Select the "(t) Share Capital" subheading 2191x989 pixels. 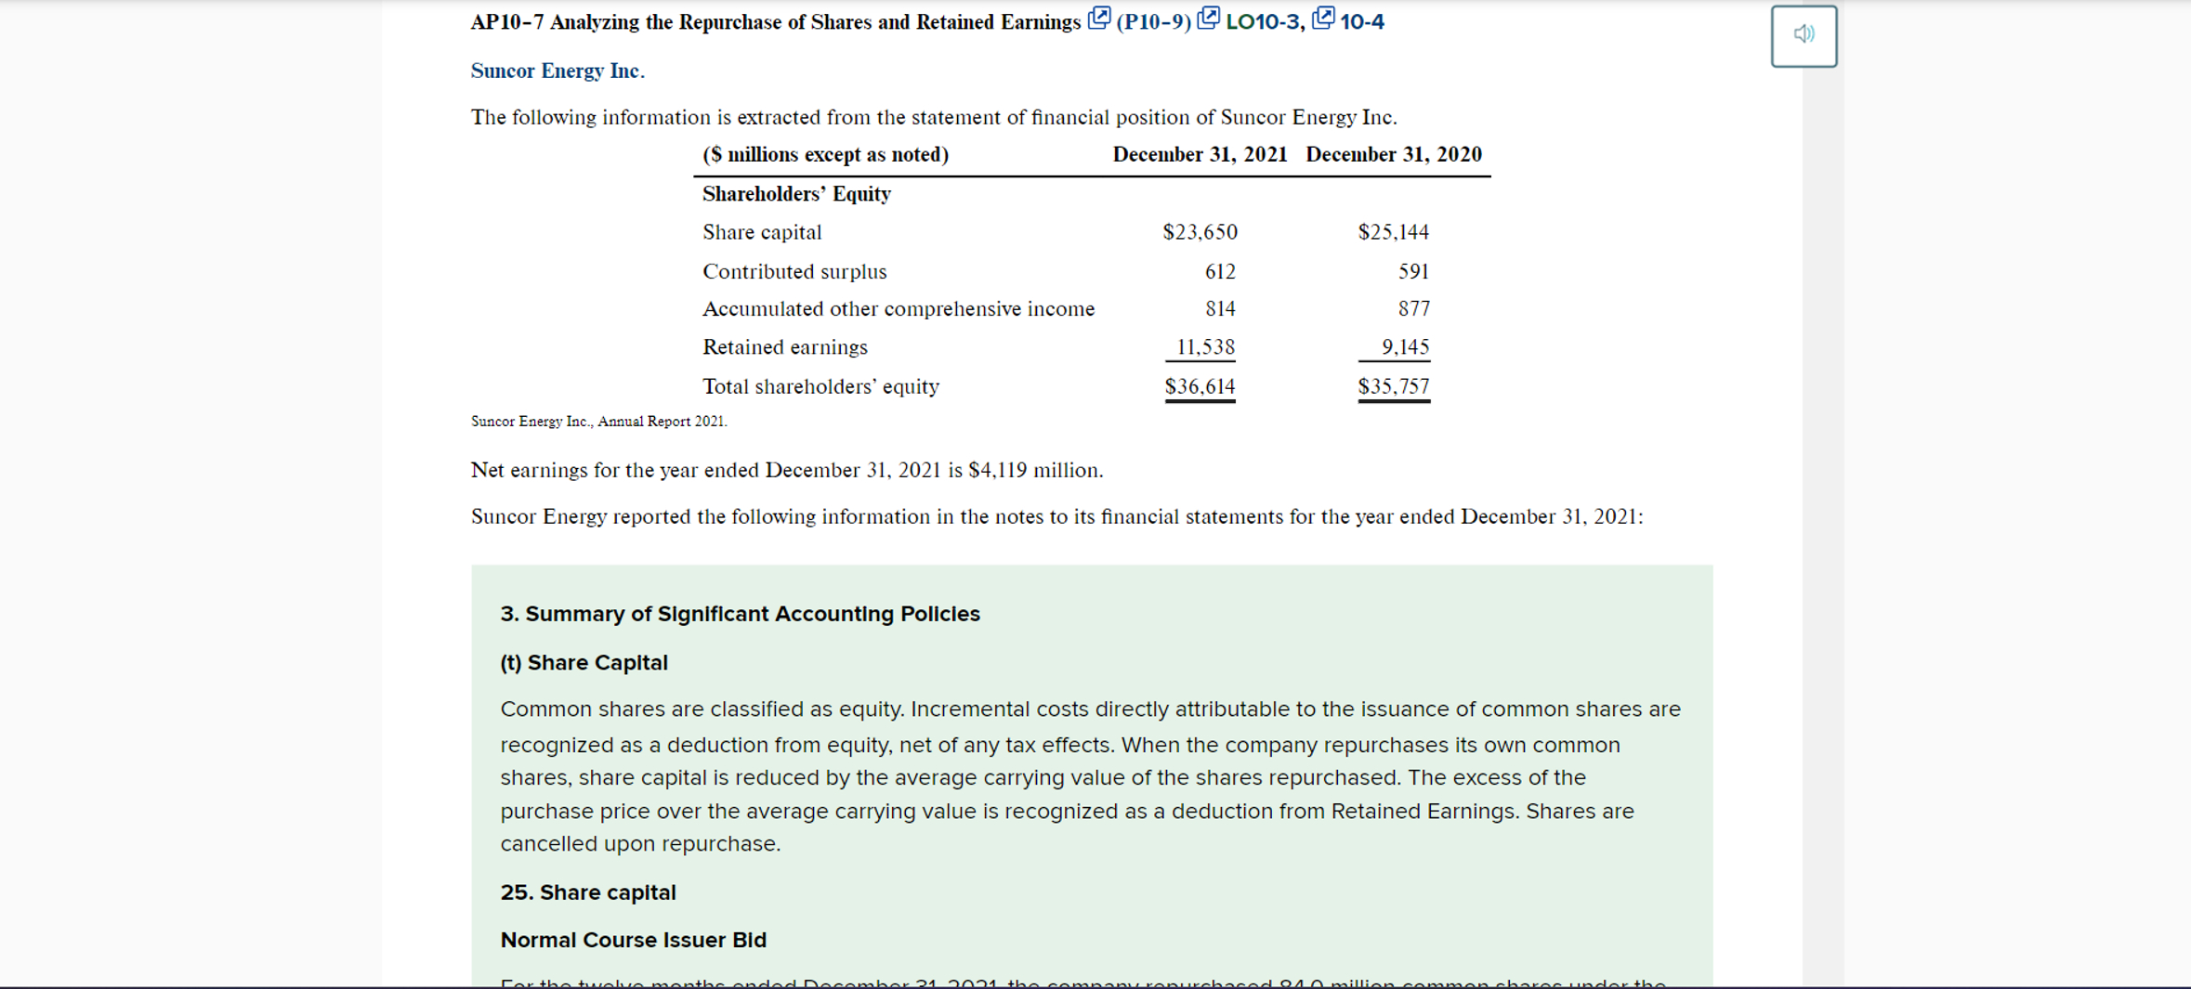tap(584, 663)
